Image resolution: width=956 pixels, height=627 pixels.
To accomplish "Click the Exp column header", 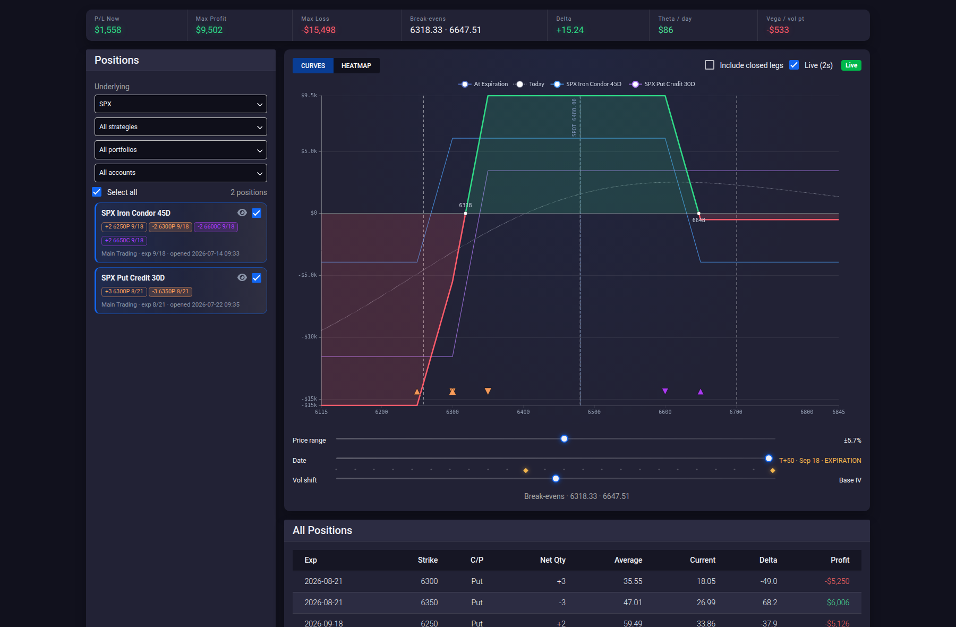I will tap(311, 560).
